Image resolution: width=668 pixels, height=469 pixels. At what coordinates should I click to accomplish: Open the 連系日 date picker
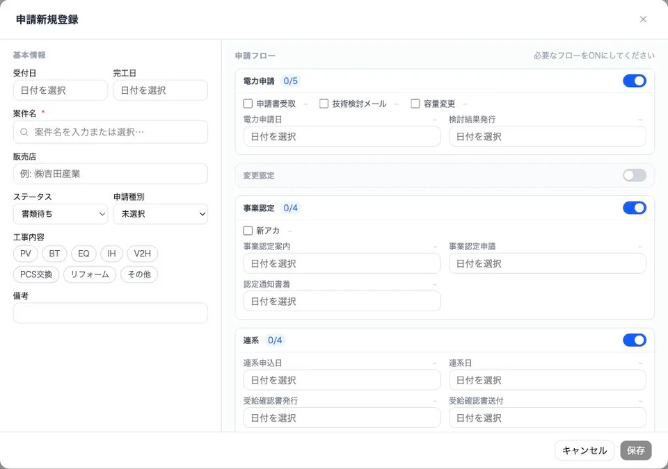point(548,380)
